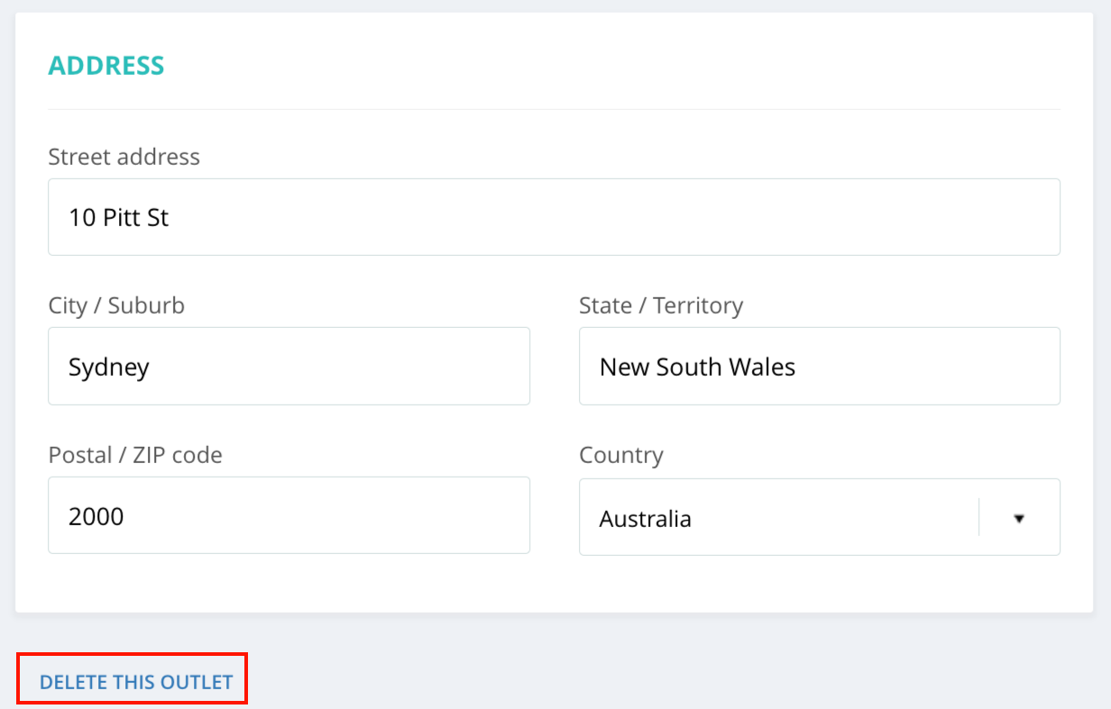Place cursor in the "2000" postcode value
Screen dimensions: 1111x709
point(96,517)
